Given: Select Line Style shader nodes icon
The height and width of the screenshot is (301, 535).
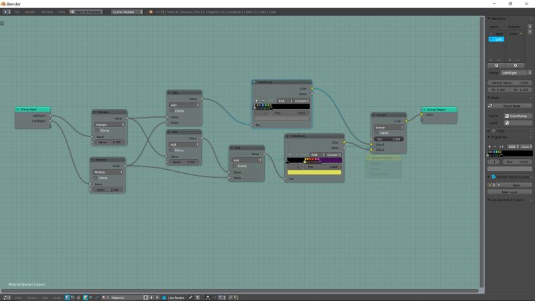Looking at the screenshot, I should point(97,298).
